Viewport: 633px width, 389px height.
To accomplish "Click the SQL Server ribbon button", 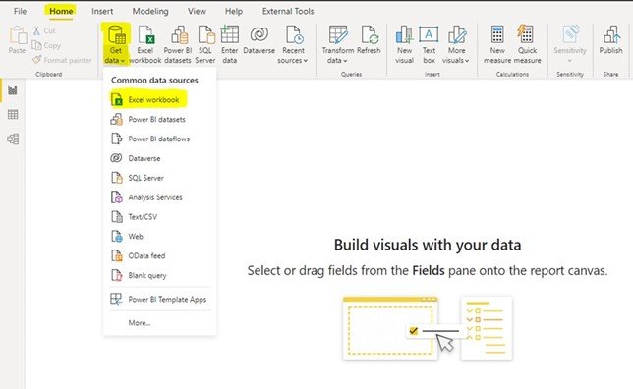I will point(205,44).
